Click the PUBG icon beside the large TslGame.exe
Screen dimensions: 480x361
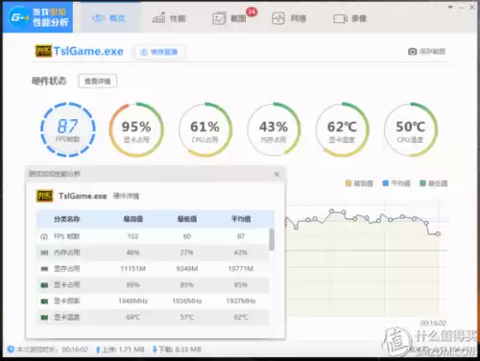tap(43, 51)
